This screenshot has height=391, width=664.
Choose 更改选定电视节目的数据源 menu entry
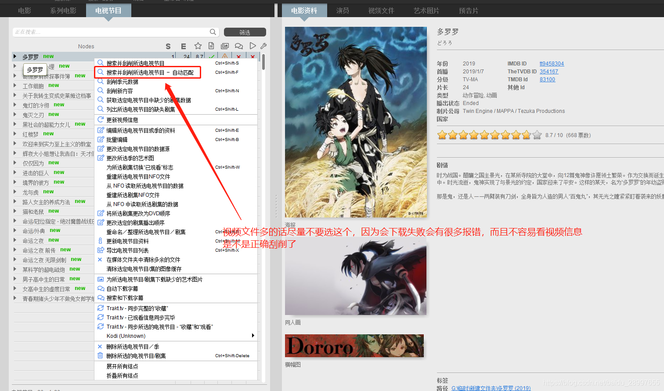(x=138, y=149)
